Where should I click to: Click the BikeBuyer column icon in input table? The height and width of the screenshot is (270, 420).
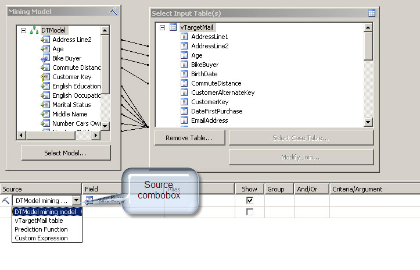(x=184, y=65)
